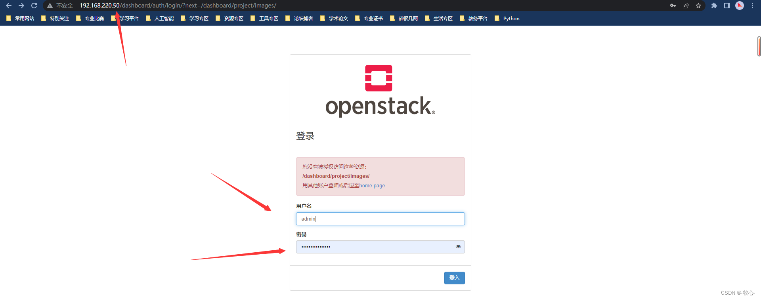Image resolution: width=761 pixels, height=299 pixels.
Task: Open the 学术论文 bookmark folder
Action: point(334,19)
